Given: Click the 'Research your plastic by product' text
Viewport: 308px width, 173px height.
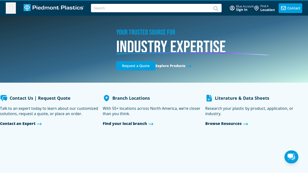Looking at the screenshot, I should point(249,111).
